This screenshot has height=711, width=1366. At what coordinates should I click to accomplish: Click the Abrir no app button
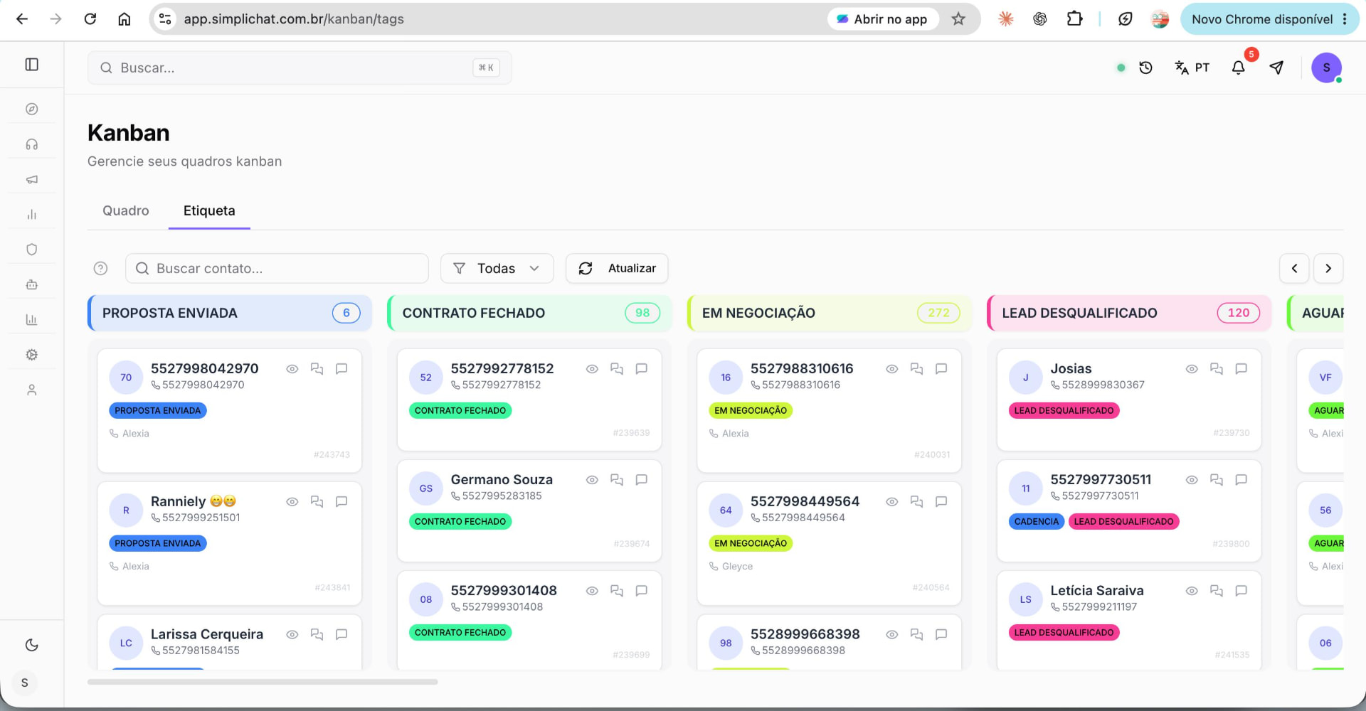pos(883,19)
